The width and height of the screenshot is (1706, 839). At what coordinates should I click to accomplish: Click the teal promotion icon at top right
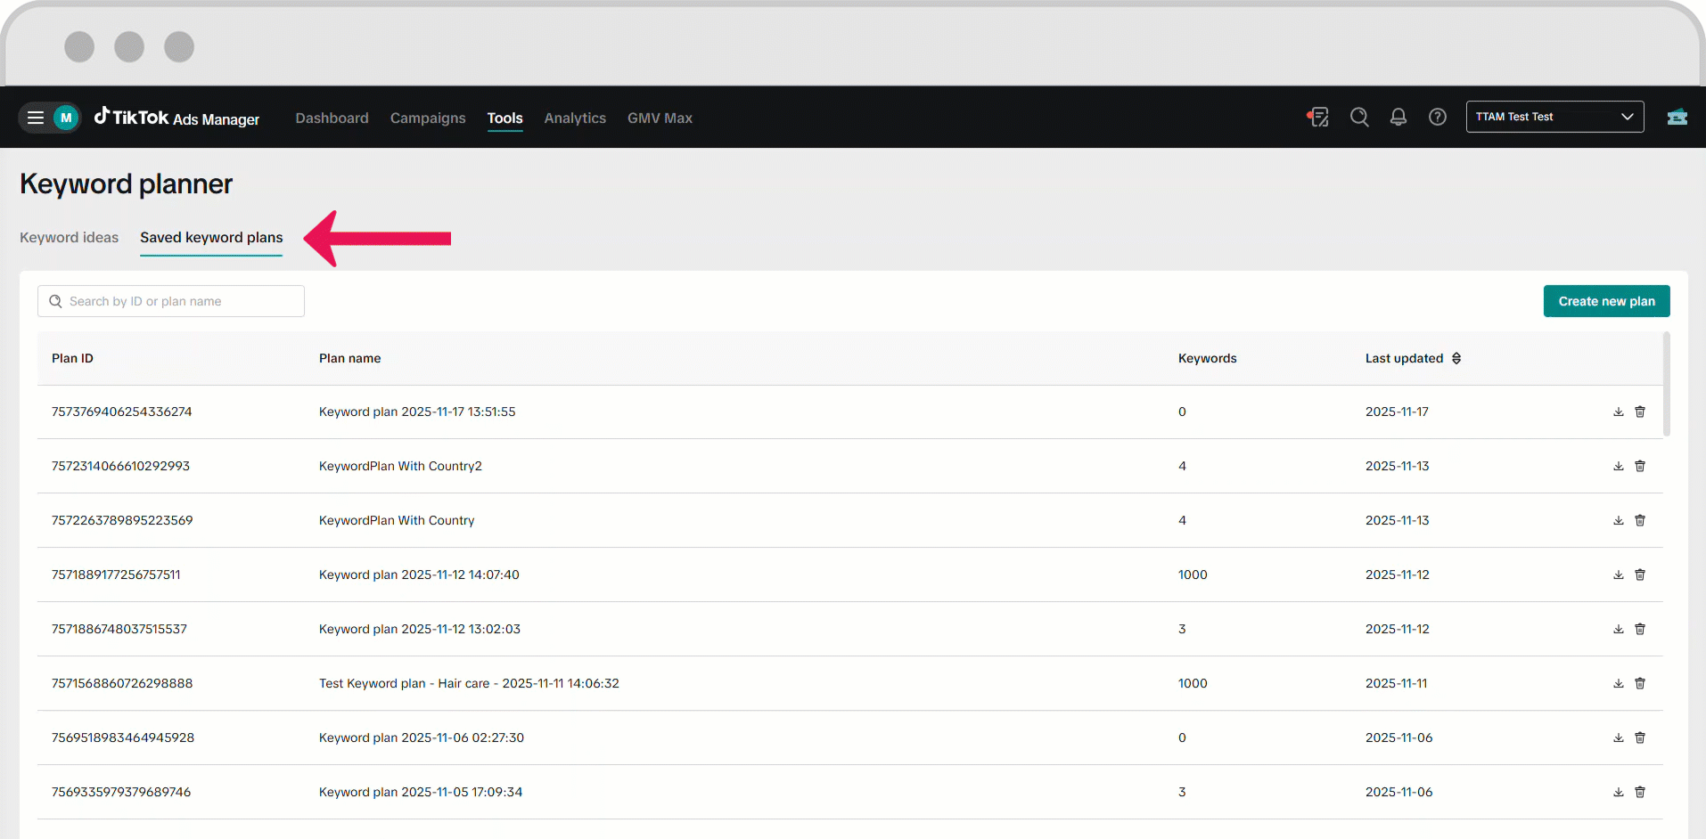[1677, 117]
